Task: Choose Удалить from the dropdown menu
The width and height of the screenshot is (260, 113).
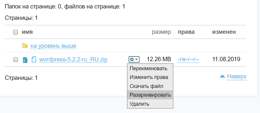Action: click(x=140, y=104)
